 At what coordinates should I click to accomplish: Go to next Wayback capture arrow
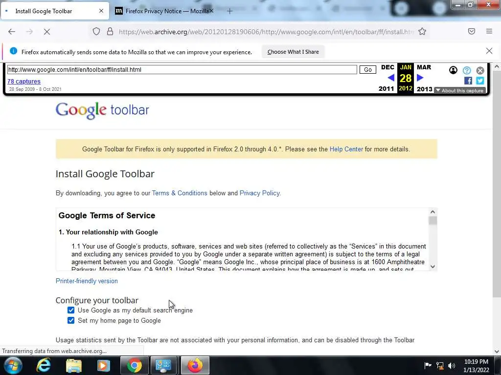[x=420, y=78]
